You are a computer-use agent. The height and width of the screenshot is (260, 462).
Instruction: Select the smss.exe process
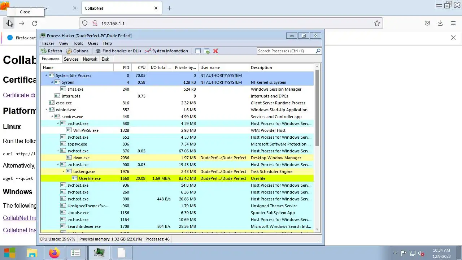177,89
